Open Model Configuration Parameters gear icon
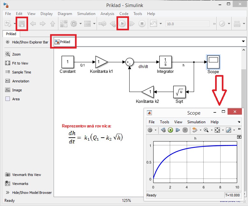The image size is (248, 206). click(73, 24)
